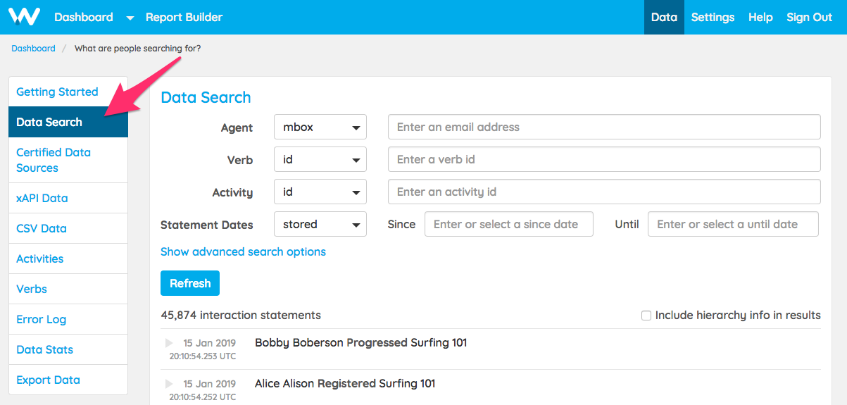Show advanced search options
The image size is (847, 405).
coord(243,251)
